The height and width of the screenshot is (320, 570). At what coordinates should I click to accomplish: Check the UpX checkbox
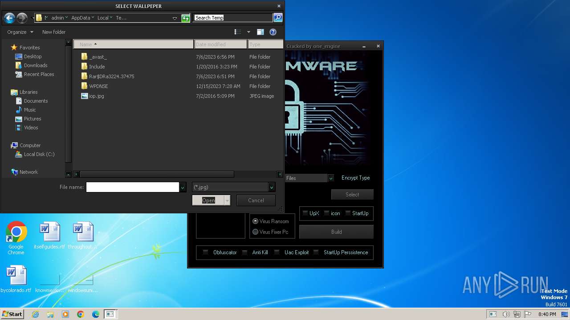tap(305, 213)
